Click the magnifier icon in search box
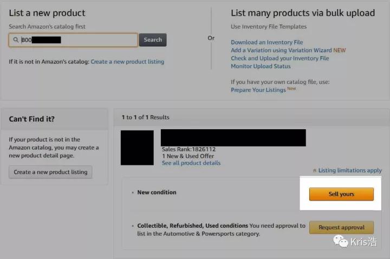This screenshot has height=259, width=390. 16,39
